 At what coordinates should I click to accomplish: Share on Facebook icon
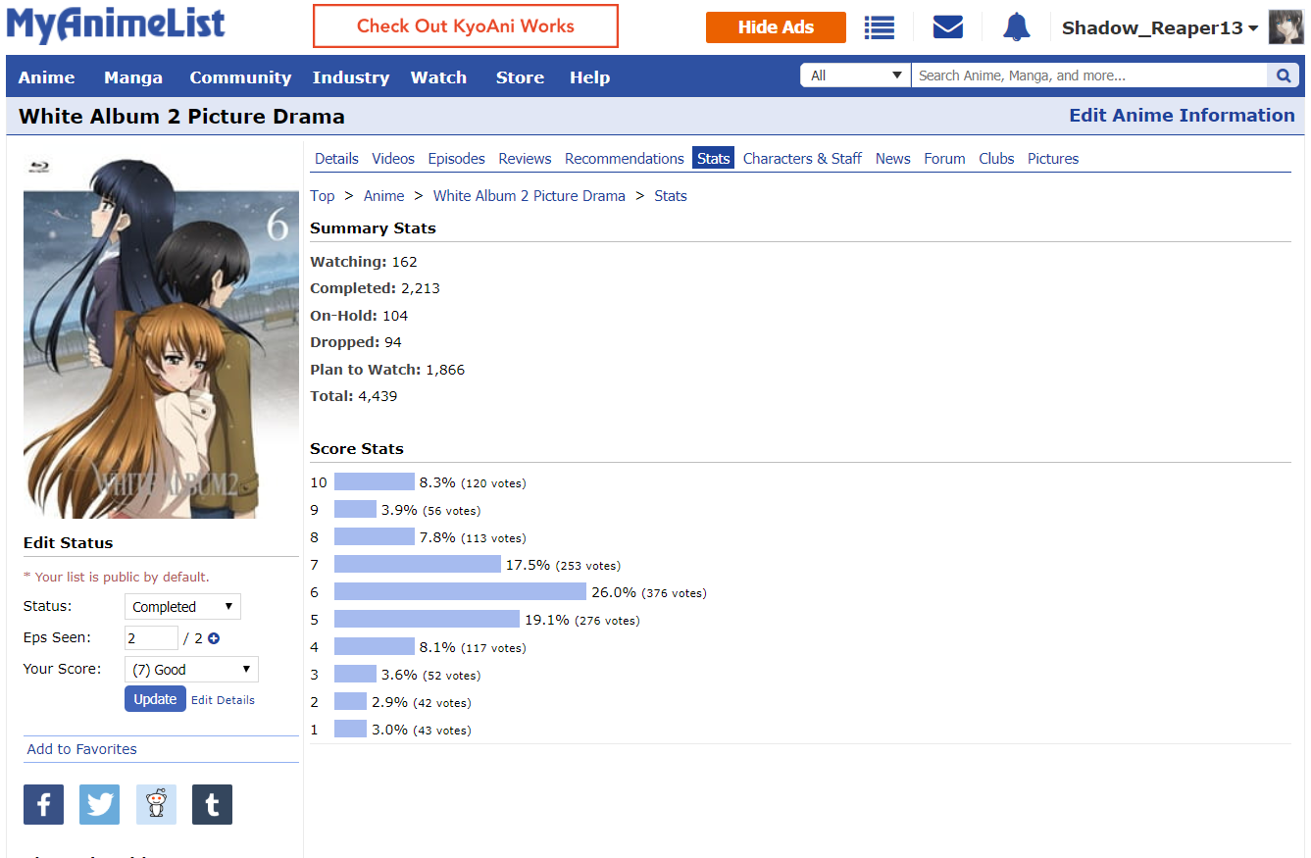[x=43, y=805]
